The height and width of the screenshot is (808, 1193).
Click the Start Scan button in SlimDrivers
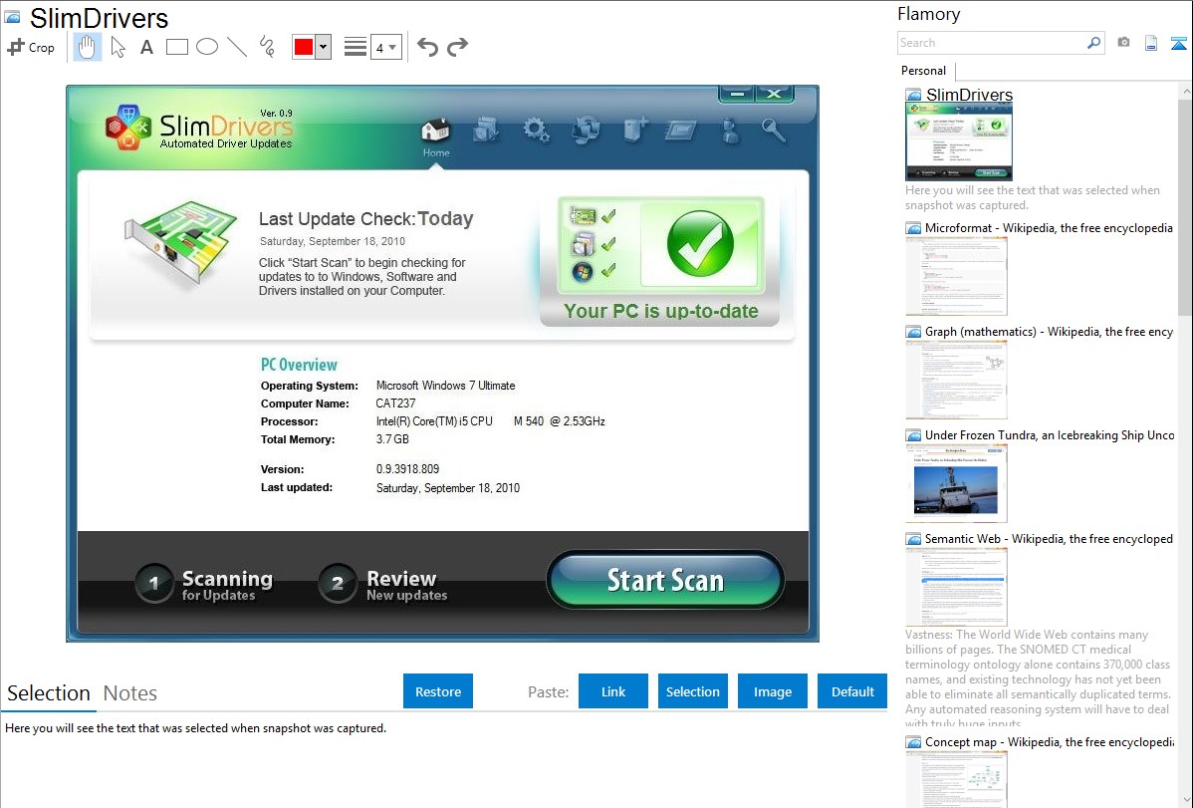[x=666, y=580]
